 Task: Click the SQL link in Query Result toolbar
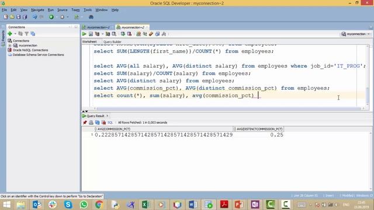[x=110, y=123]
